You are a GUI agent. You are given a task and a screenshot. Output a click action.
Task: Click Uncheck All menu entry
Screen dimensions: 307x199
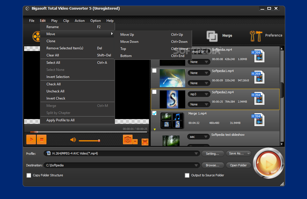click(77, 91)
